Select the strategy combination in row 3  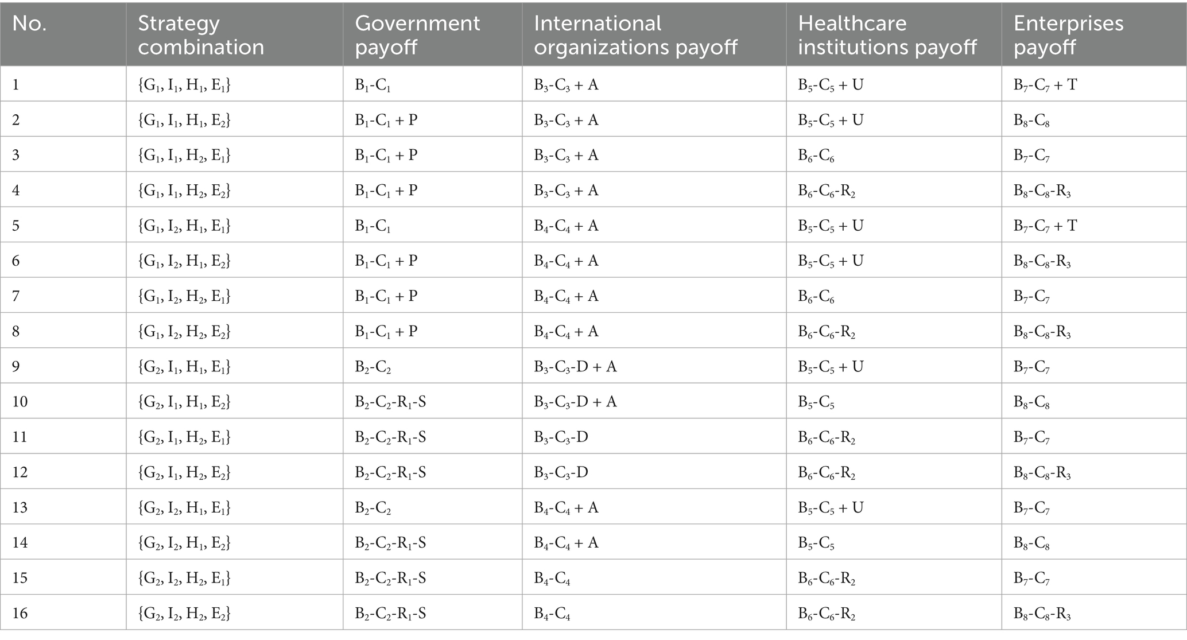(x=184, y=156)
